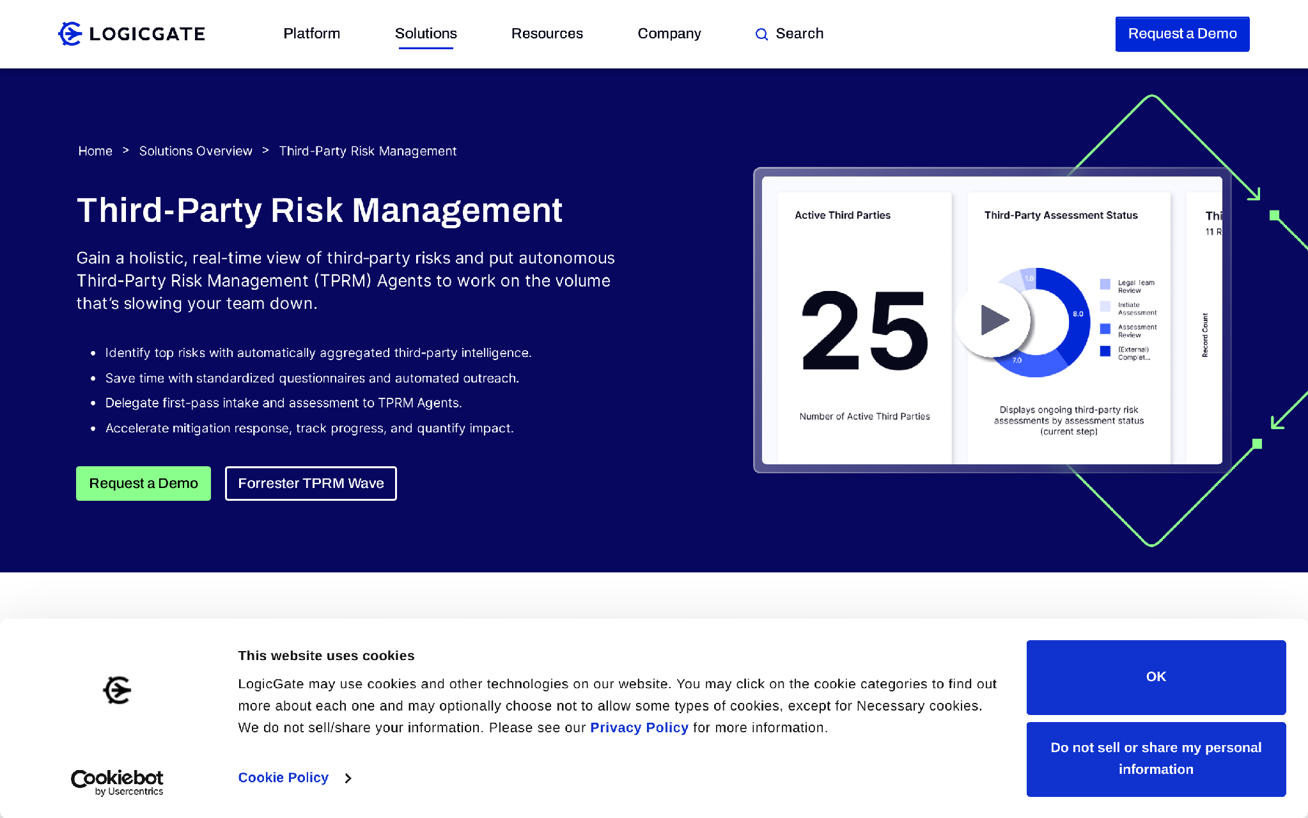Click the LogicGate logo in the header
This screenshot has width=1308, height=818.
pyautogui.click(x=132, y=34)
